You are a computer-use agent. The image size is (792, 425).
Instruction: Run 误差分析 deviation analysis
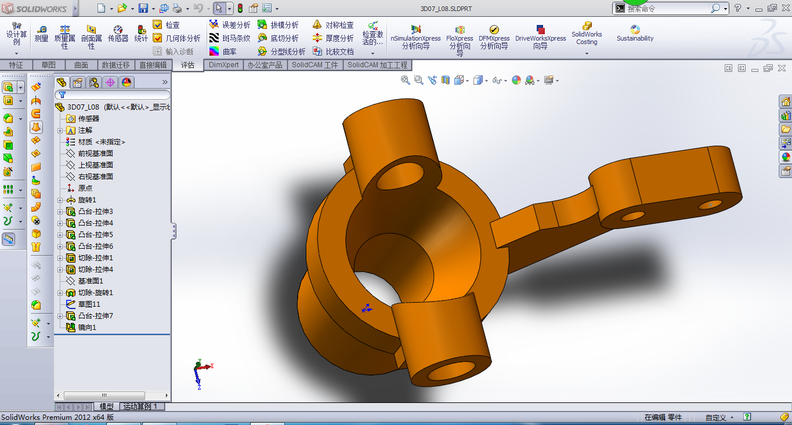tap(230, 25)
